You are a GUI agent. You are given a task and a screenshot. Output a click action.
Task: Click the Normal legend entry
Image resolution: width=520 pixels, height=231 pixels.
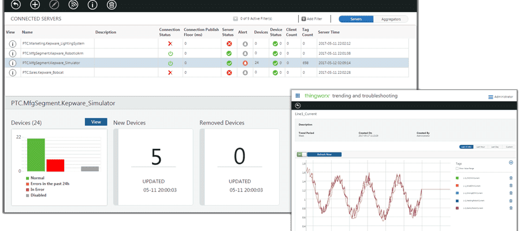click(35, 178)
